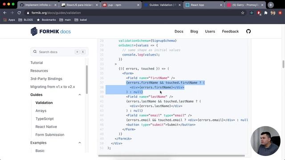The width and height of the screenshot is (285, 160).
Task: Open the extensions puzzle icon
Action: click(266, 13)
